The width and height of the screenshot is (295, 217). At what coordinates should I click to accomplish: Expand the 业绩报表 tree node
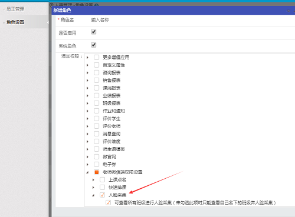pyautogui.click(x=87, y=96)
